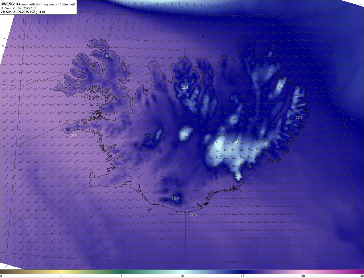
Task: Click the 12.4 value label
Action: coord(185,88)
